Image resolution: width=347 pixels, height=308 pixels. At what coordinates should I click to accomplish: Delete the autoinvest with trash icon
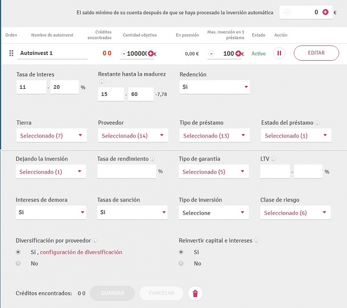(x=195, y=293)
